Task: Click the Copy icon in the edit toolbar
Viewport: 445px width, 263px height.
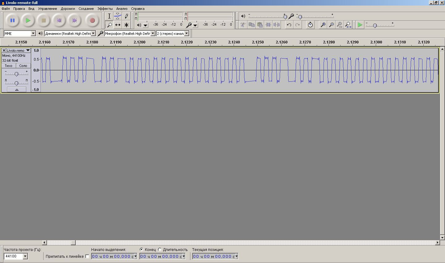Action: click(x=252, y=25)
